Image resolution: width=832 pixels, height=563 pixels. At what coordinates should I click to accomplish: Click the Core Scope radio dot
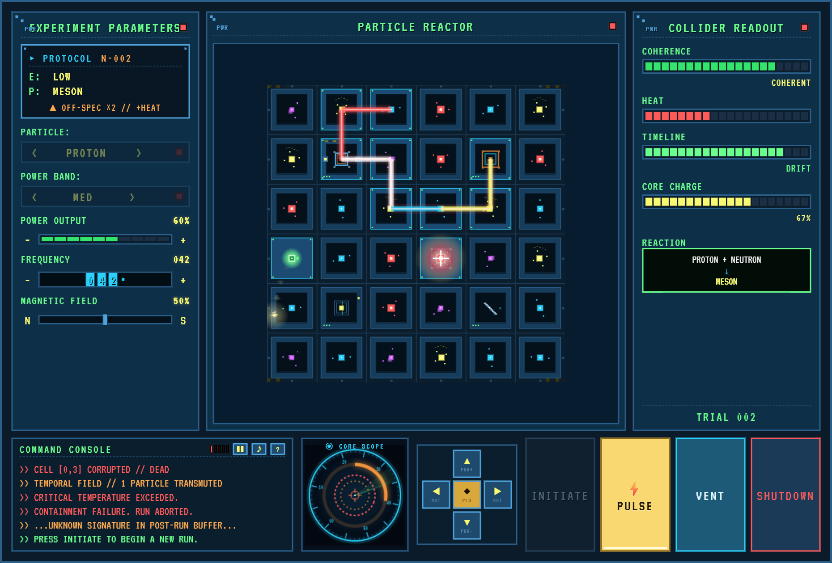pyautogui.click(x=329, y=446)
